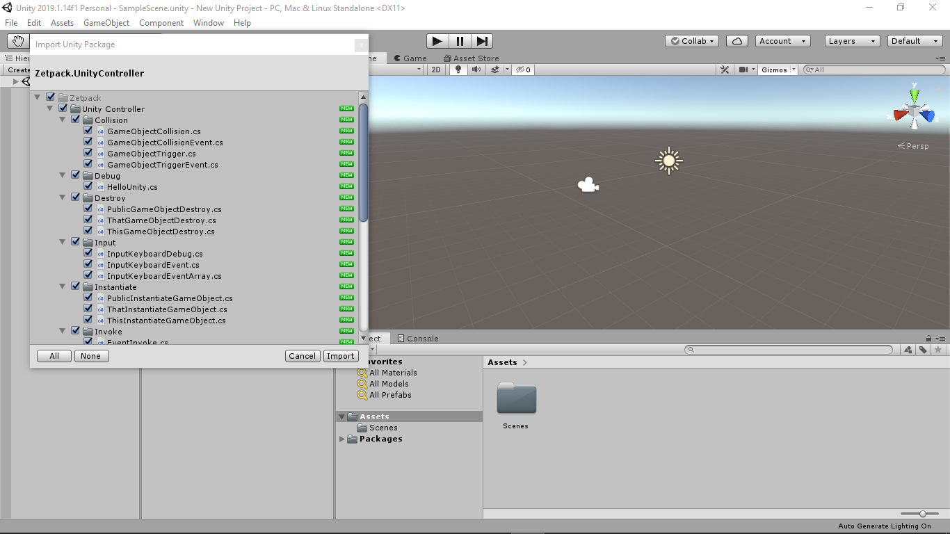Uncheck the Collision folder checkbox
The image size is (950, 534).
[x=75, y=120]
